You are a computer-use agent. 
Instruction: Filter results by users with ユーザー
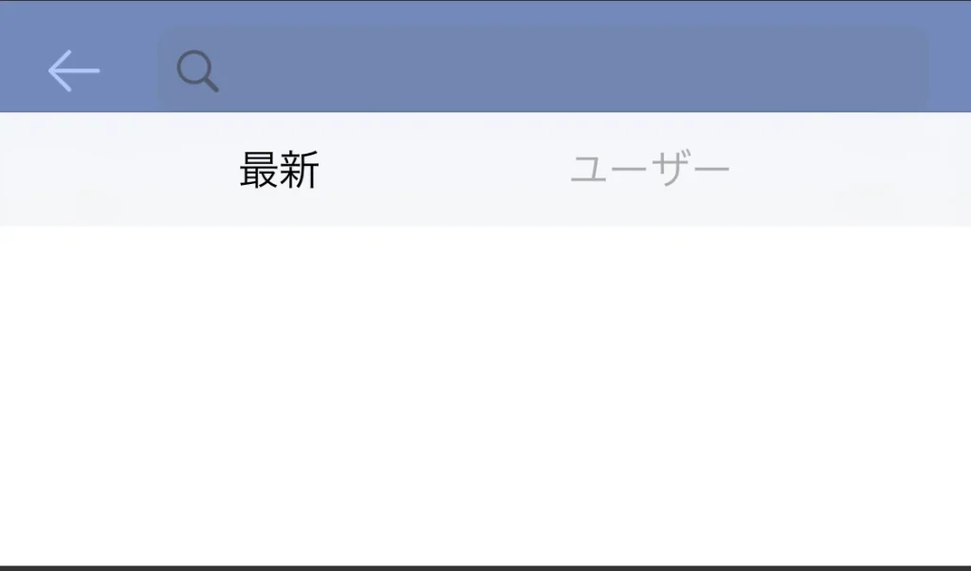tap(650, 169)
